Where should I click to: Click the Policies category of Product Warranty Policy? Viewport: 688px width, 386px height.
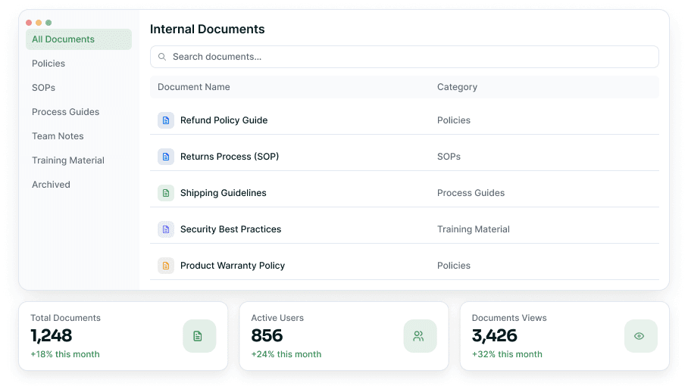454,266
